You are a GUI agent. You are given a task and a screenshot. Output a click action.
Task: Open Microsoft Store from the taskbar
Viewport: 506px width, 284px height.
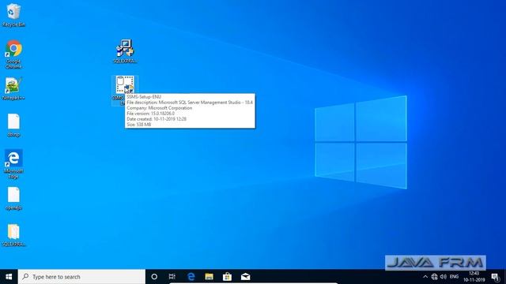(x=227, y=277)
